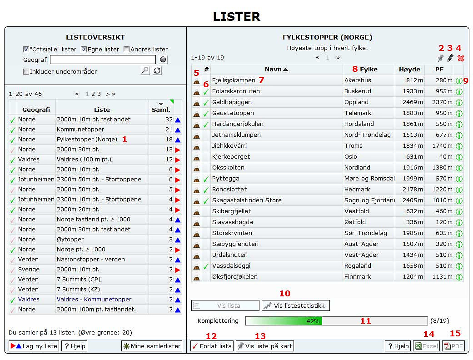Open the Fjellsjøkampen peak name

[234, 80]
